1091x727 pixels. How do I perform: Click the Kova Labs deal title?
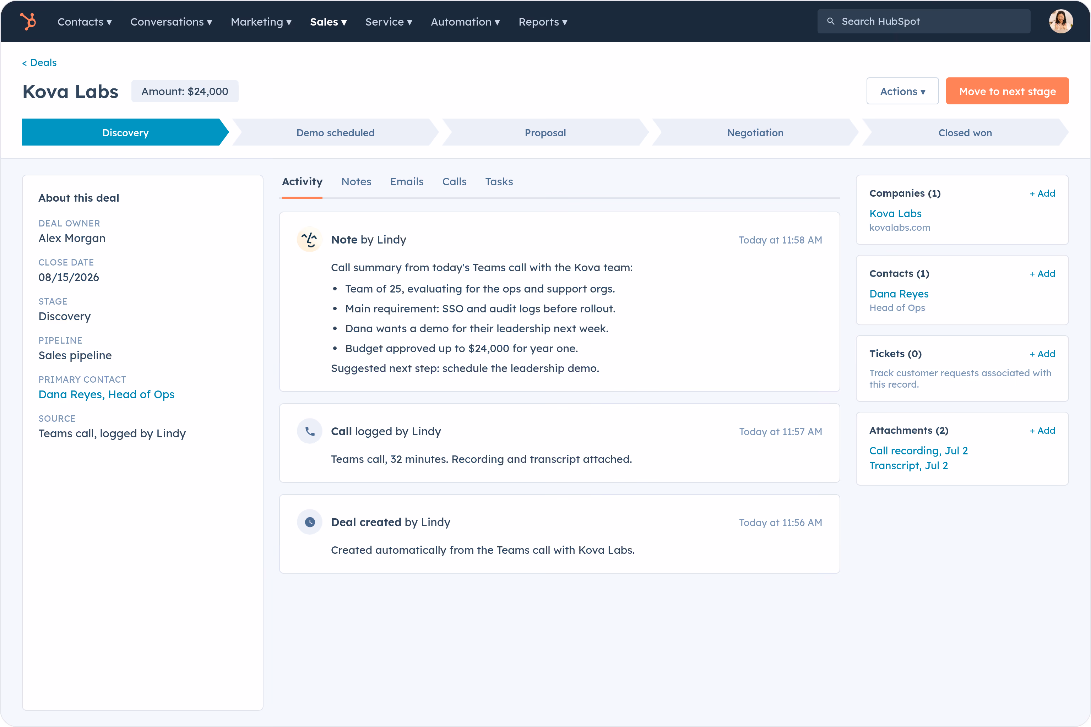(71, 92)
